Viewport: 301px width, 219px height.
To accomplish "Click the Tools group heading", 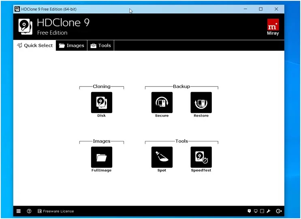I will pyautogui.click(x=181, y=141).
